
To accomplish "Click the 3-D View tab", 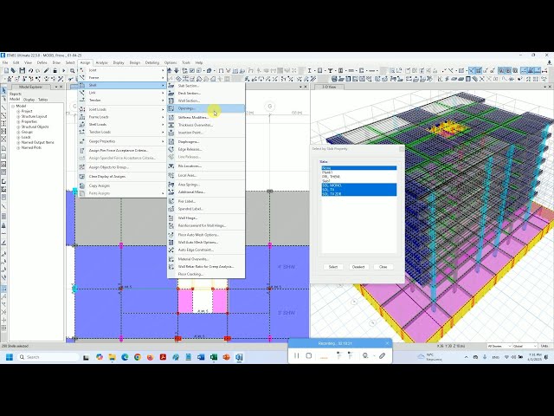I will (x=329, y=87).
